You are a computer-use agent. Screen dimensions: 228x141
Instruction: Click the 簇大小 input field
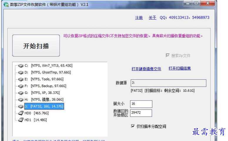141,104
